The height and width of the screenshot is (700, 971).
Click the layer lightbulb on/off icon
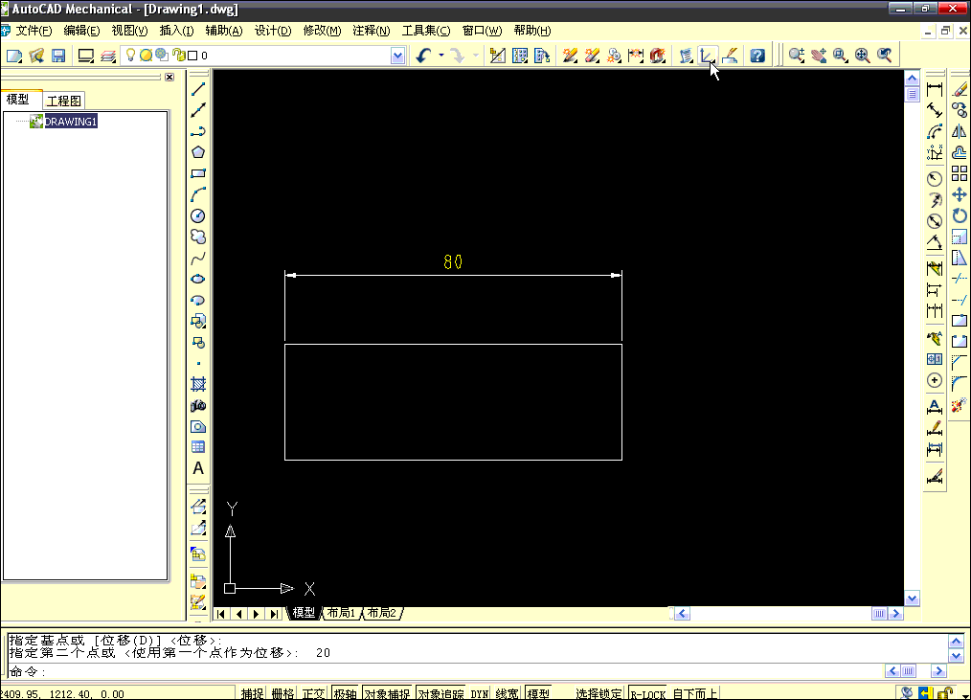tap(130, 56)
